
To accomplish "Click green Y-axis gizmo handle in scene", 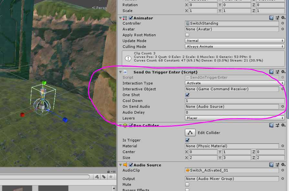I will coord(44,83).
